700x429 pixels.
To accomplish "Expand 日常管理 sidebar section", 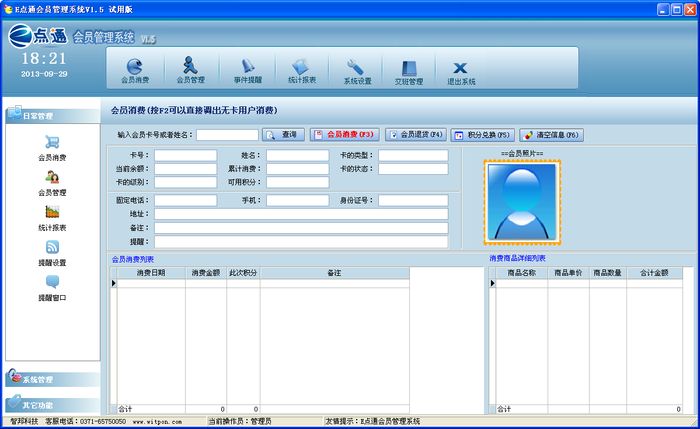I will [x=53, y=115].
